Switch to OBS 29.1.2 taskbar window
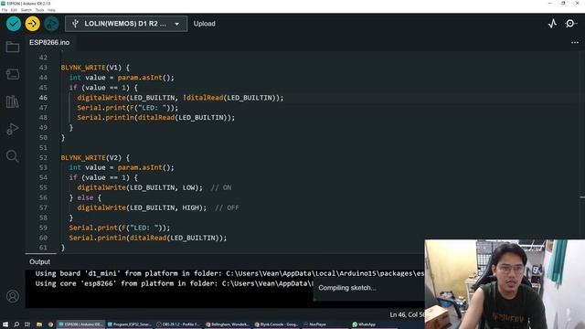The width and height of the screenshot is (585, 329). coord(178,324)
